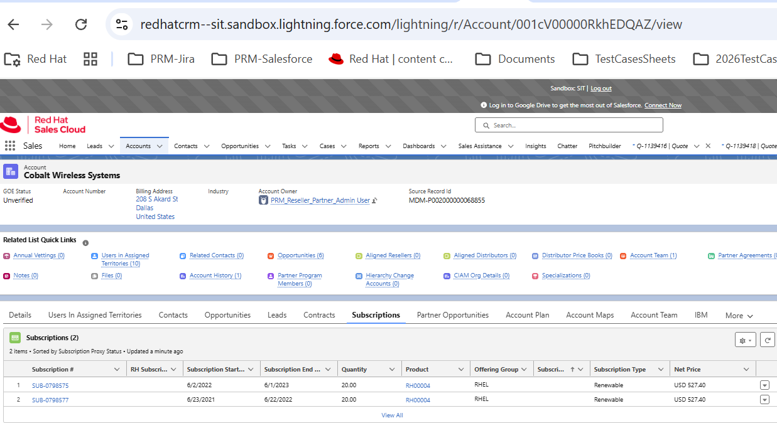Image resolution: width=777 pixels, height=423 pixels.
Task: Switch to the Partner Opportunities tab
Action: (x=453, y=315)
